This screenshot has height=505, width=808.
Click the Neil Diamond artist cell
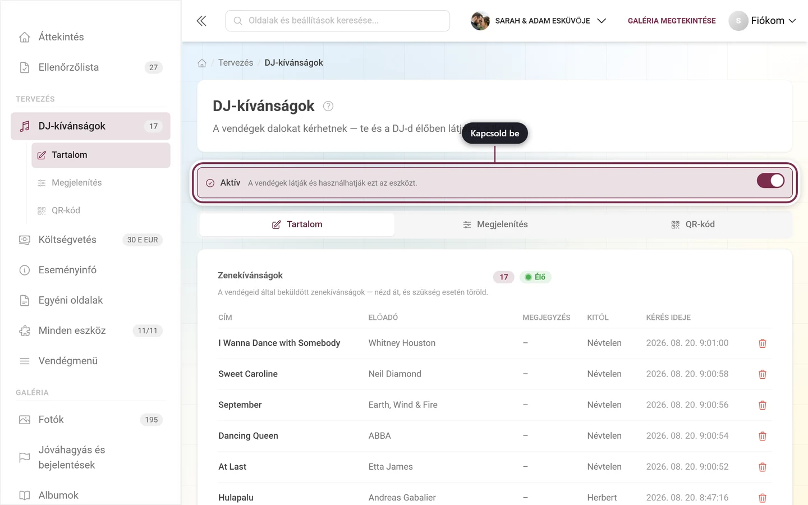click(x=395, y=374)
